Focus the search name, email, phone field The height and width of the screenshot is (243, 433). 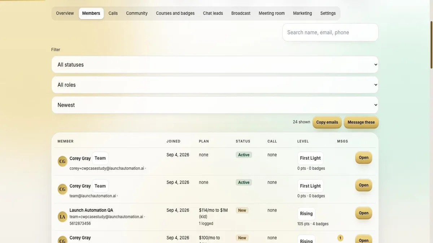330,32
